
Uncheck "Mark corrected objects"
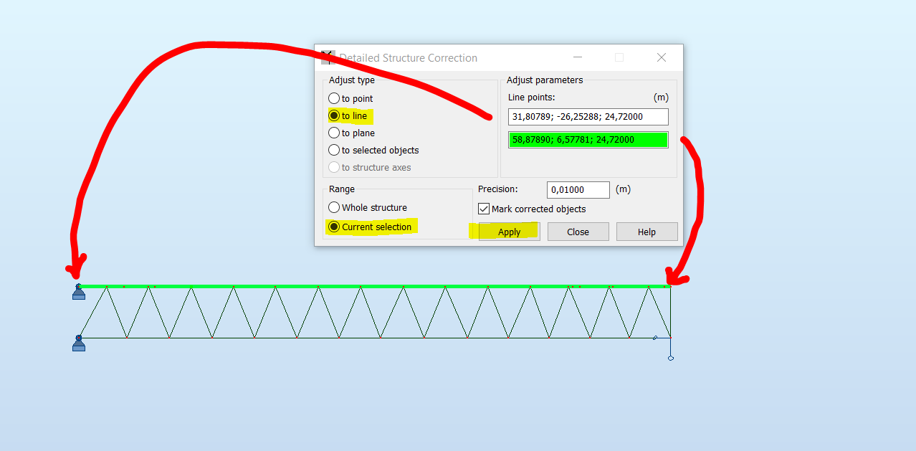click(x=483, y=209)
